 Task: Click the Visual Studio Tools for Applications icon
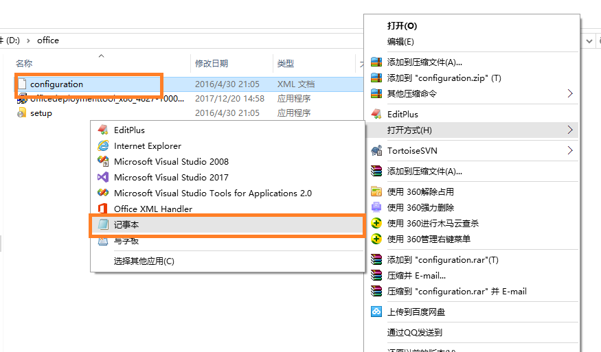(x=103, y=193)
